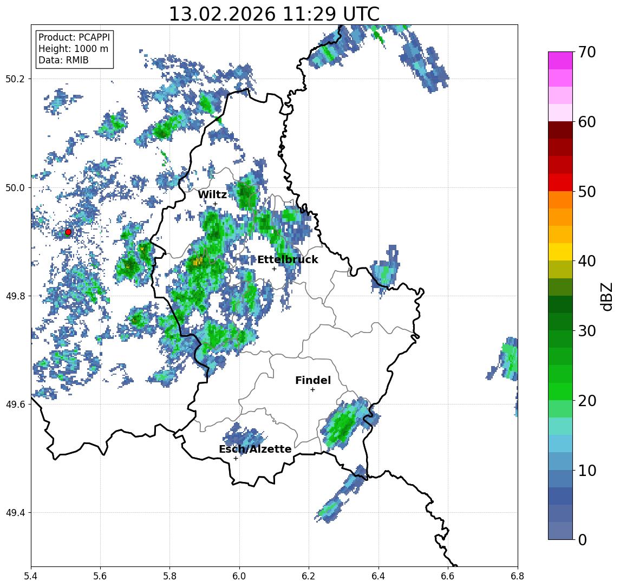
Task: Click the longitude tick label 6.8
Action: coord(517,576)
